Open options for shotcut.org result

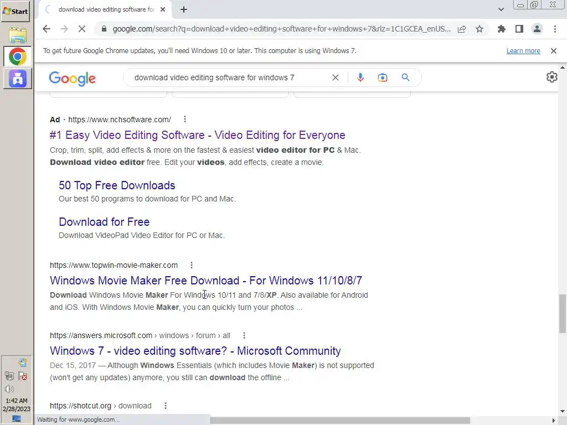point(166,406)
